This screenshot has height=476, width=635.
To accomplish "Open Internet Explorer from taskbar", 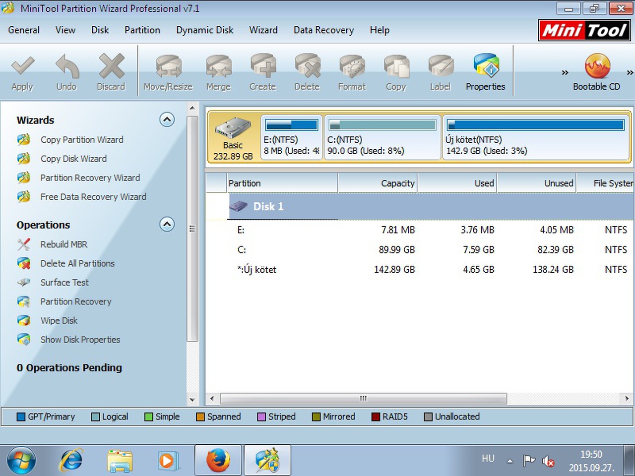I will click(71, 461).
